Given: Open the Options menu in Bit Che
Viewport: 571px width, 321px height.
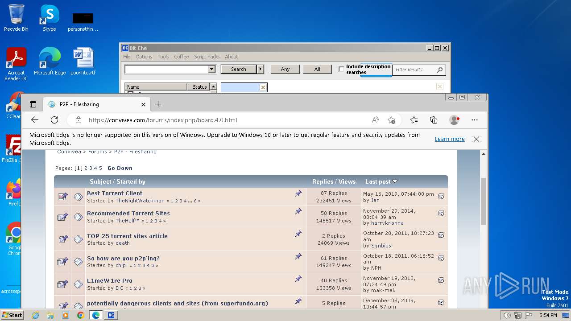Looking at the screenshot, I should coord(144,57).
